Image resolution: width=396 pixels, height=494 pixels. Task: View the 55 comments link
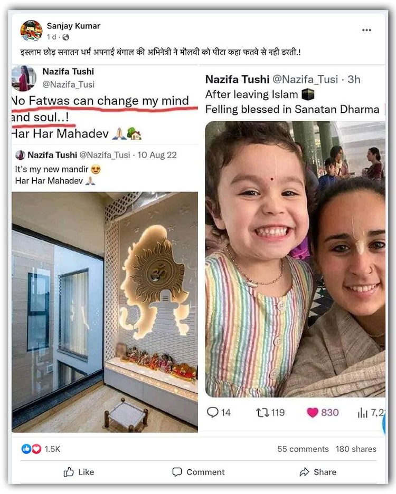pyautogui.click(x=303, y=449)
